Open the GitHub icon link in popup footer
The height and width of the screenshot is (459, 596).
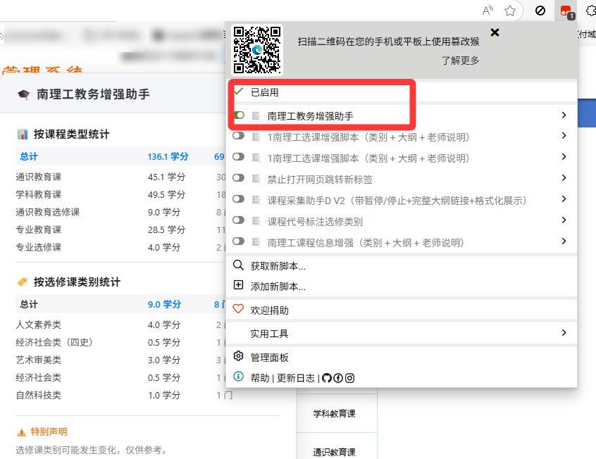coord(326,378)
